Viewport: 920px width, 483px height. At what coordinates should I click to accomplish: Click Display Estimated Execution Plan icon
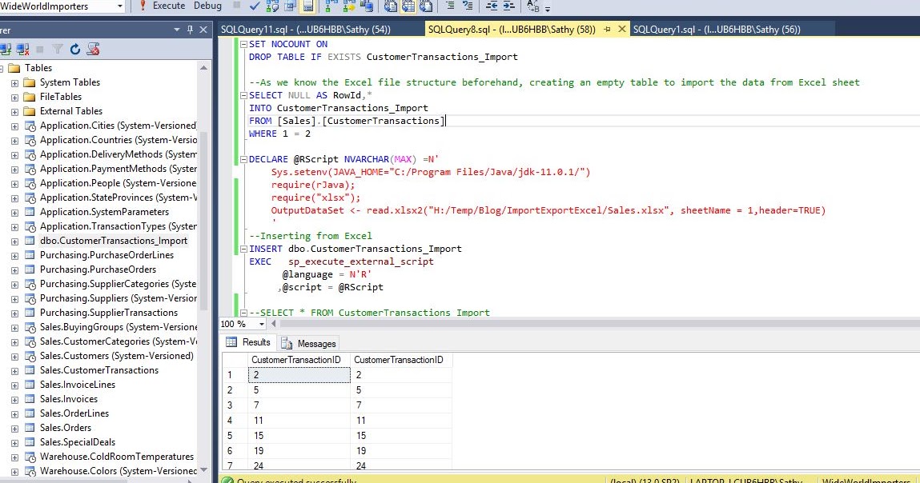coord(272,6)
